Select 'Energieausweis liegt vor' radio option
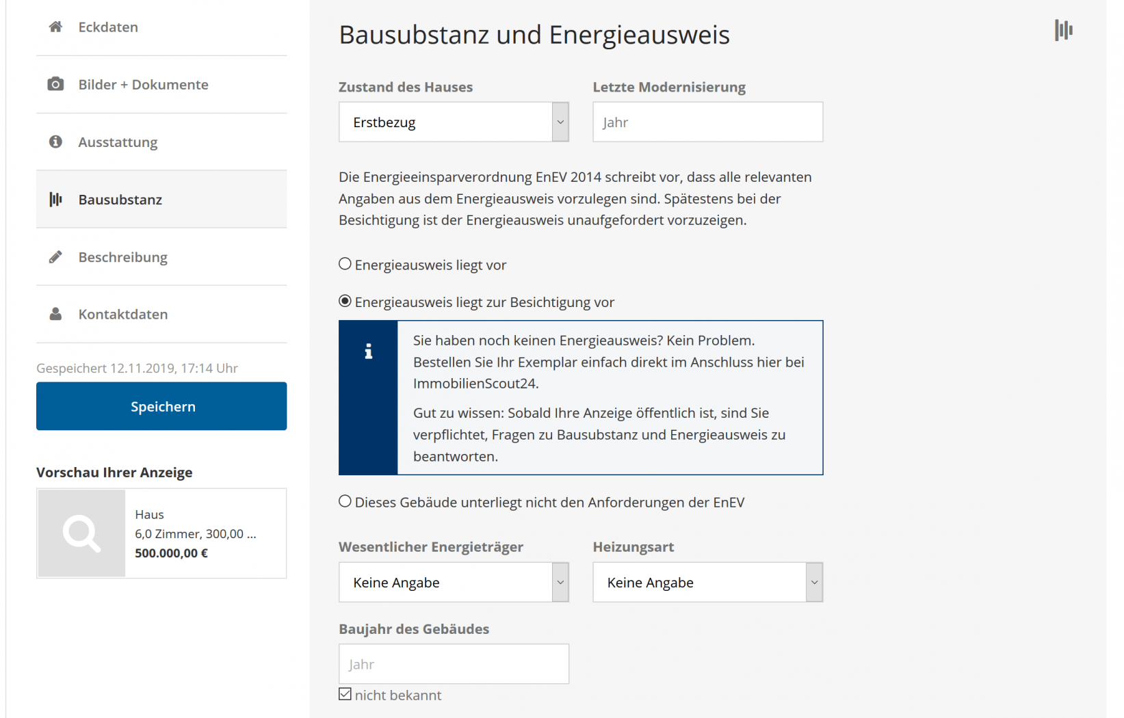 (x=345, y=264)
